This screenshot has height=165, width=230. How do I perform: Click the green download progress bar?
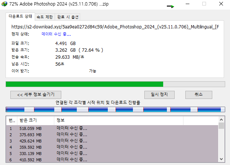pyautogui.click(x=115, y=84)
